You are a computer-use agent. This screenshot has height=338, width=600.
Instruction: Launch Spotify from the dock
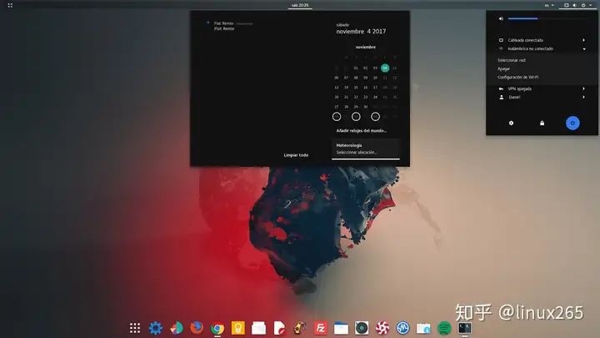[444, 329]
